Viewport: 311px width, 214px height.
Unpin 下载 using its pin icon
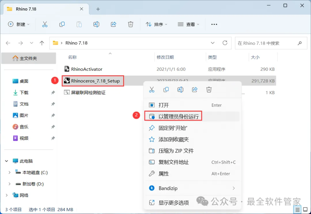[53, 93]
